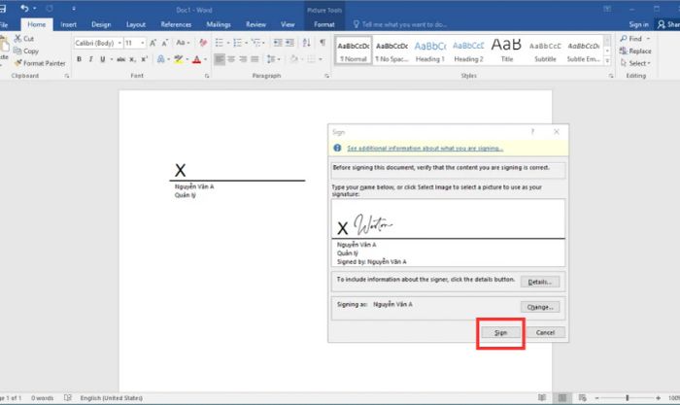Toggle Bold formatting
Screen dimensions: 680x405
click(79, 59)
